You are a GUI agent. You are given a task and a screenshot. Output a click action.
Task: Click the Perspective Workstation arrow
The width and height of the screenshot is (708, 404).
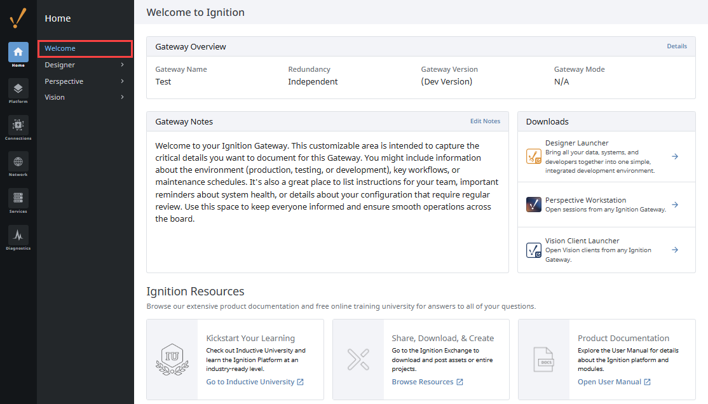[x=675, y=205]
